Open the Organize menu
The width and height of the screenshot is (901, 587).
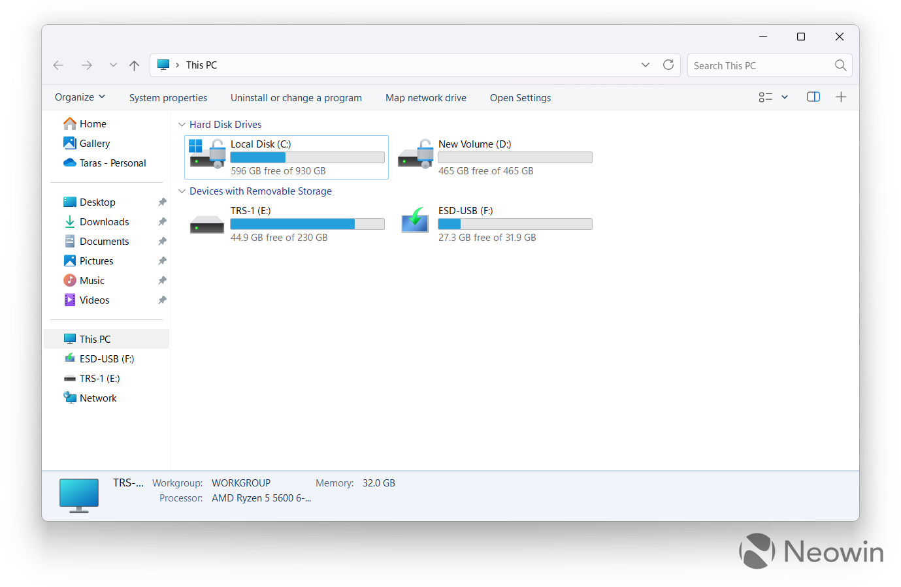tap(80, 97)
